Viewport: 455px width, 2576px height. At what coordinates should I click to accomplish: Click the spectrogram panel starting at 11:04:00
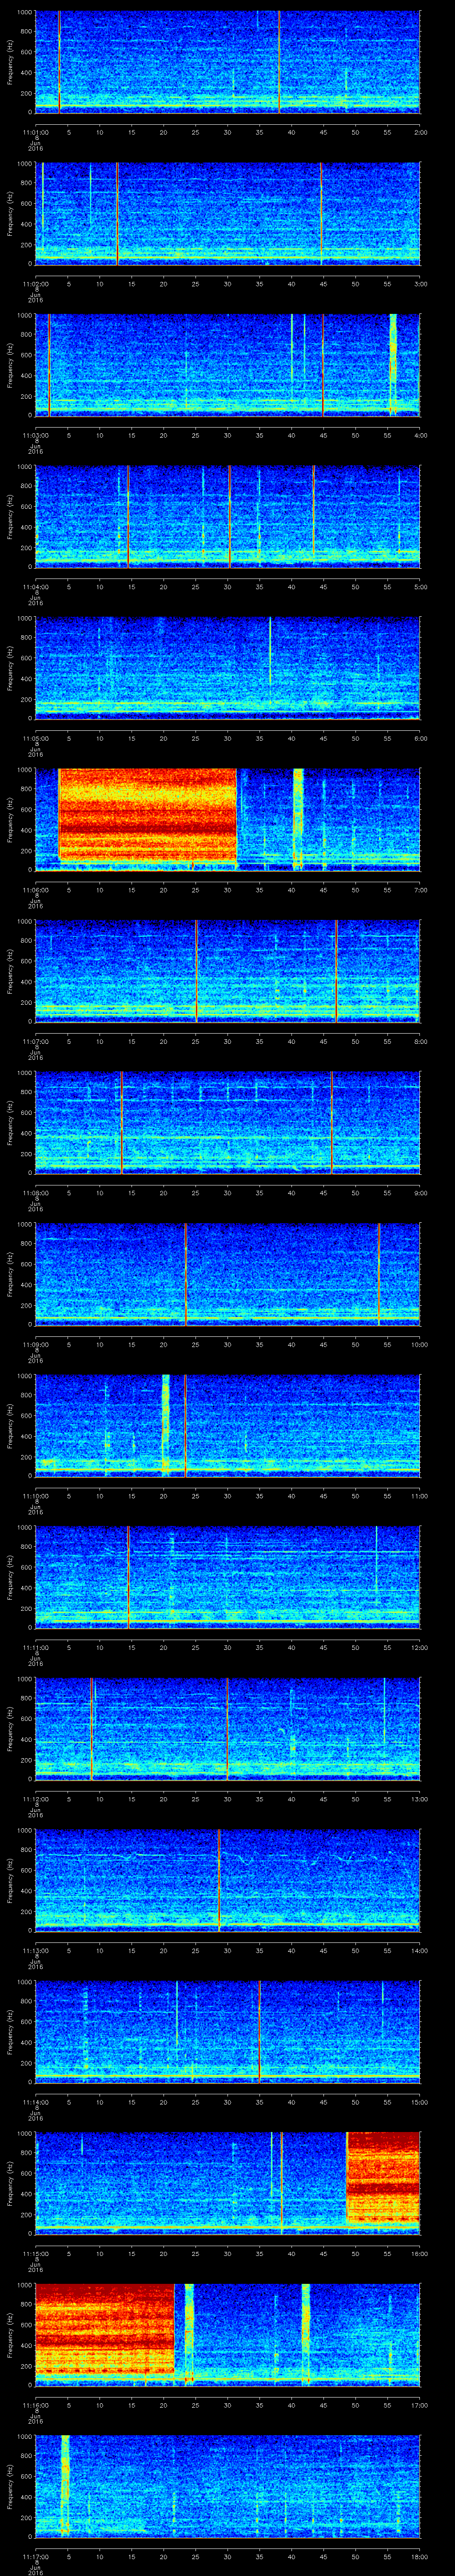[228, 516]
